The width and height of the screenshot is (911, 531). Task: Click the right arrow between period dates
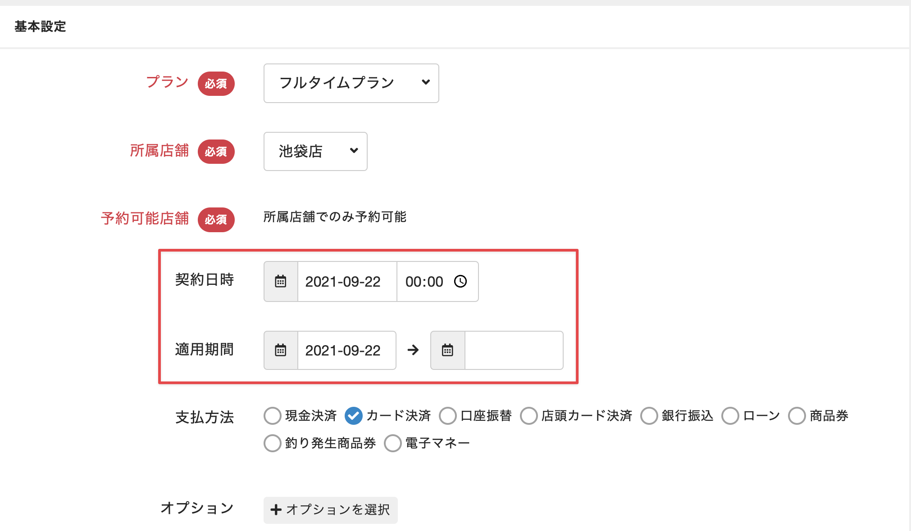coord(413,350)
